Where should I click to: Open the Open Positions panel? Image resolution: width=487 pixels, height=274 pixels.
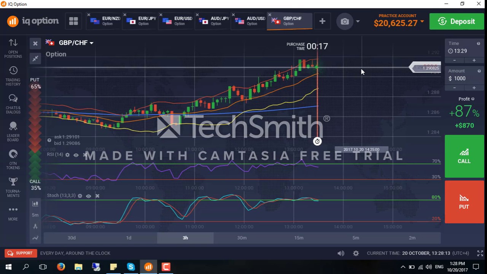[x=13, y=48]
